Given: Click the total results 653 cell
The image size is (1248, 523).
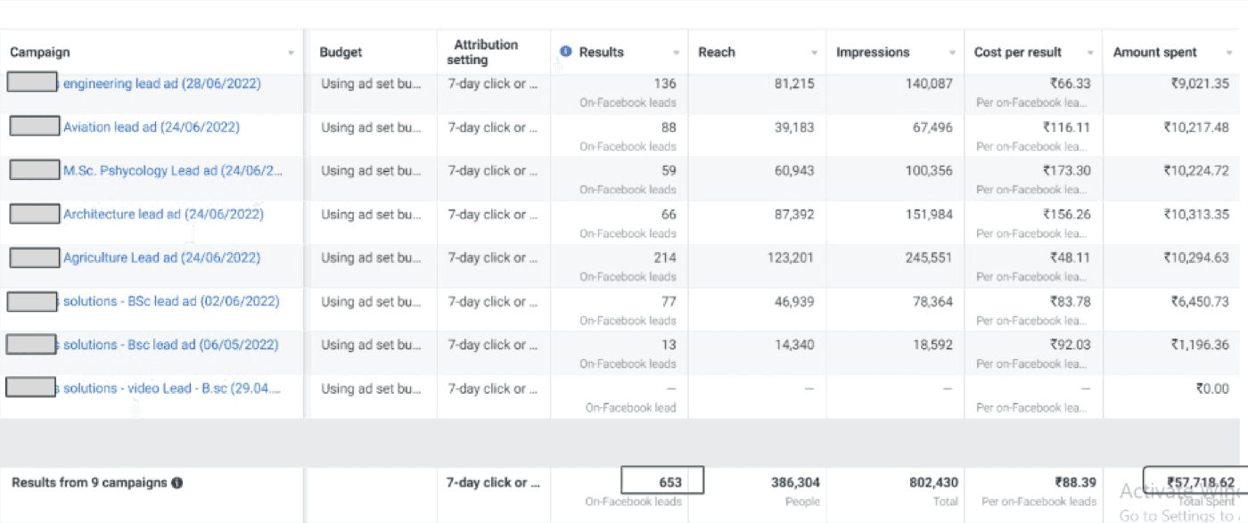Looking at the screenshot, I should coord(662,480).
